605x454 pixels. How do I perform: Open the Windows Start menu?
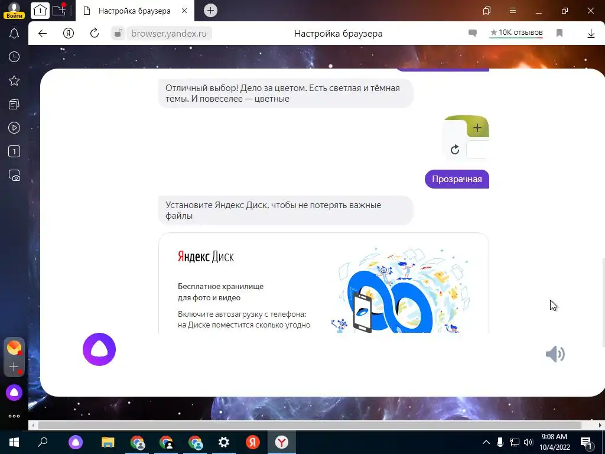click(14, 442)
